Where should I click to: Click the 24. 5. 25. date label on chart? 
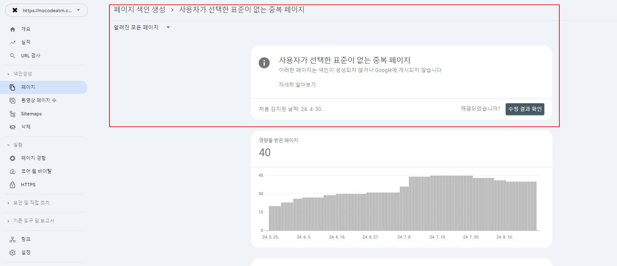click(270, 237)
